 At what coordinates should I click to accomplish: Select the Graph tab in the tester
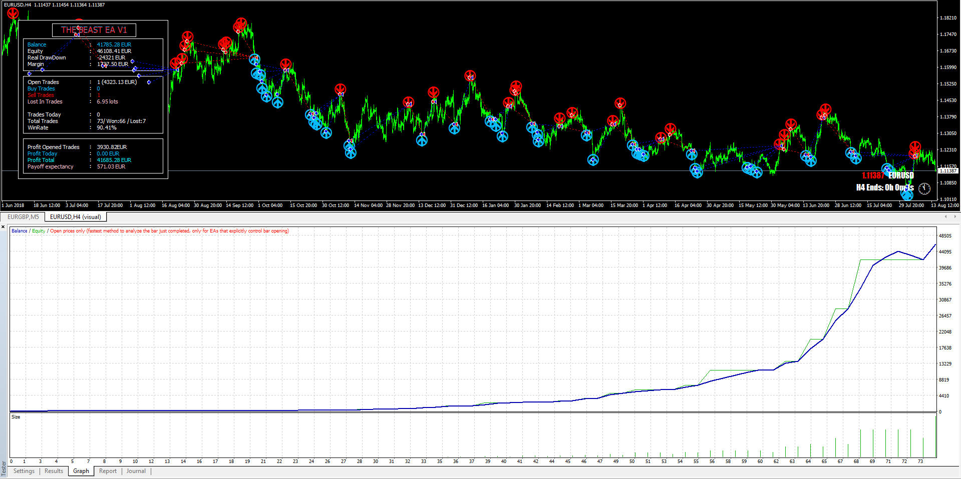(x=81, y=471)
